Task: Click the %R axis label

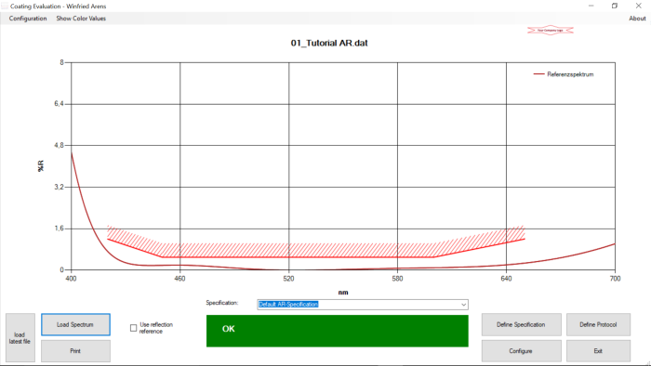Action: click(x=41, y=166)
